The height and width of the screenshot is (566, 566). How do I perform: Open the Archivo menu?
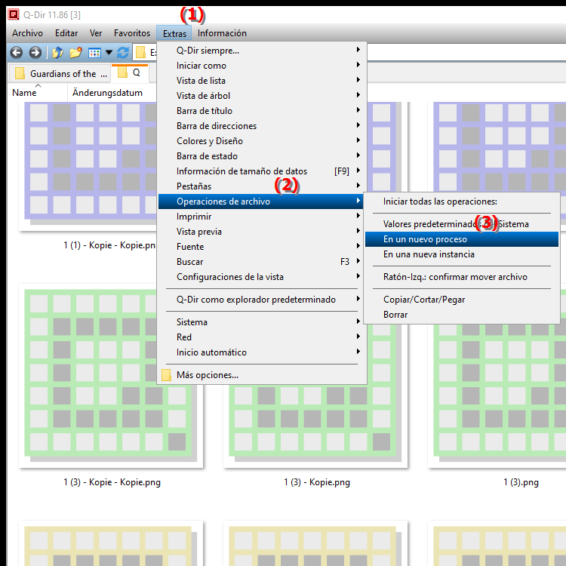[27, 33]
